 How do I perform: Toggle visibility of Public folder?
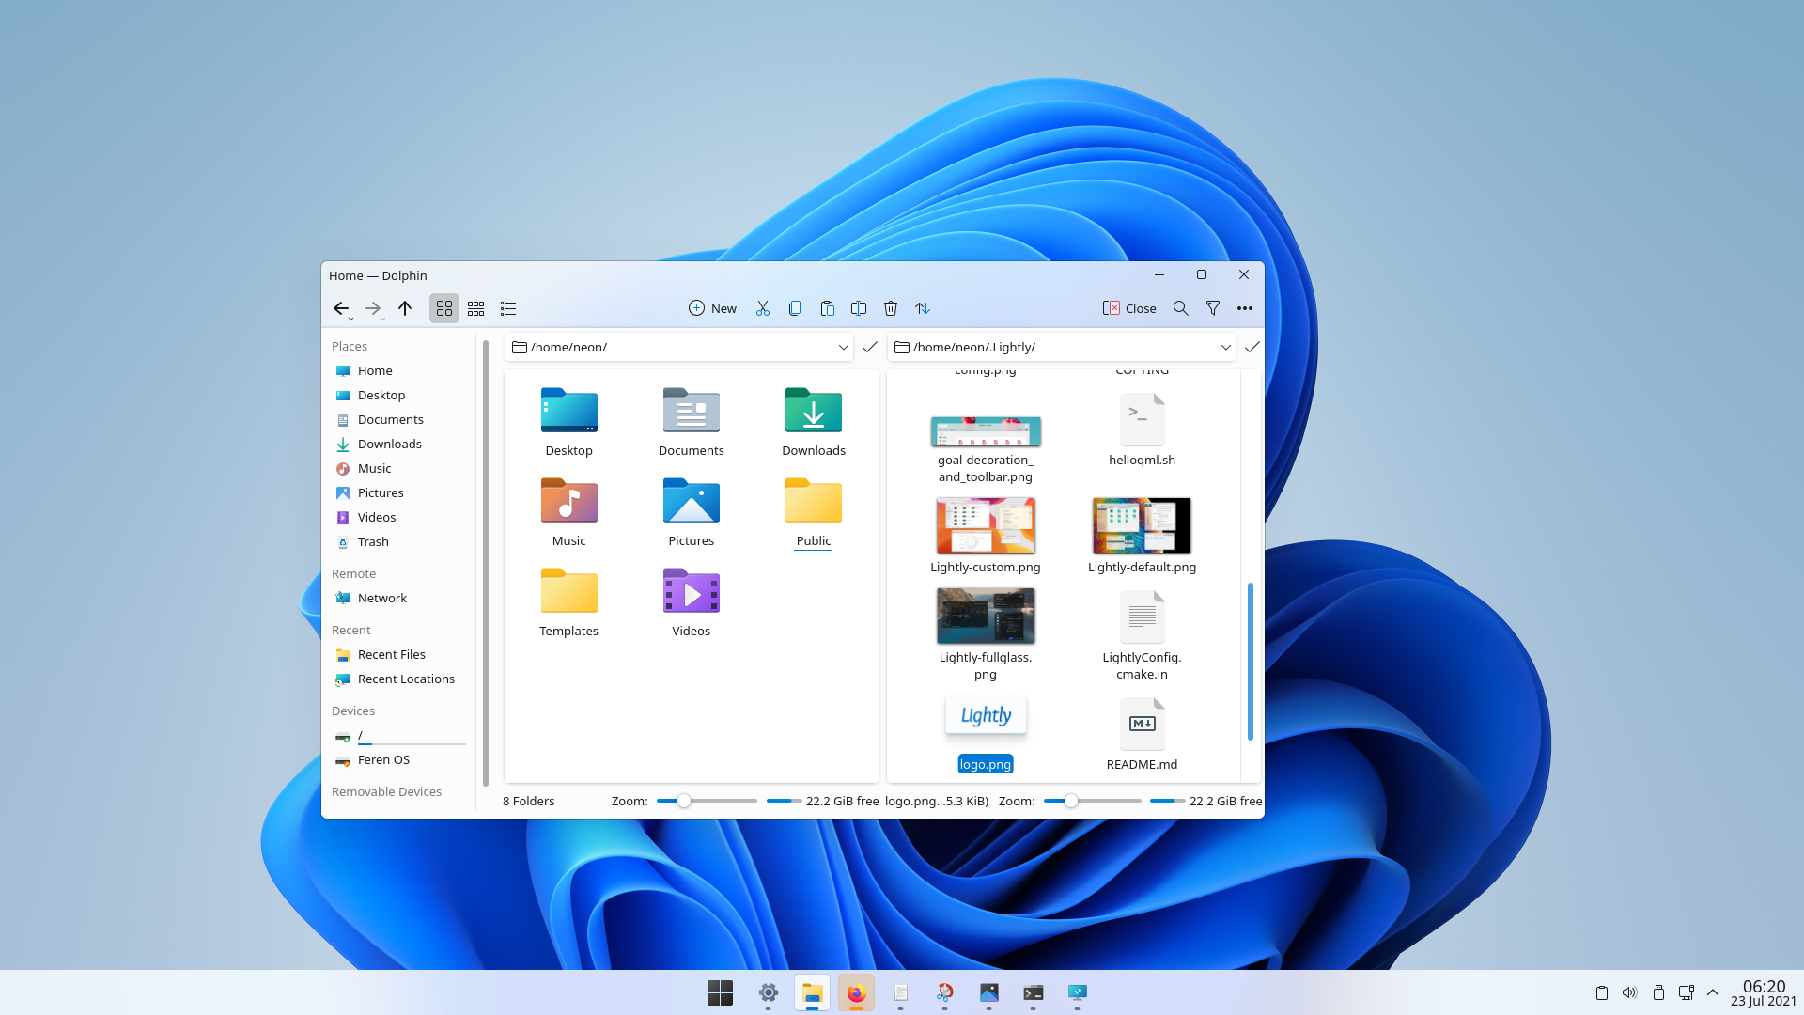pos(814,512)
